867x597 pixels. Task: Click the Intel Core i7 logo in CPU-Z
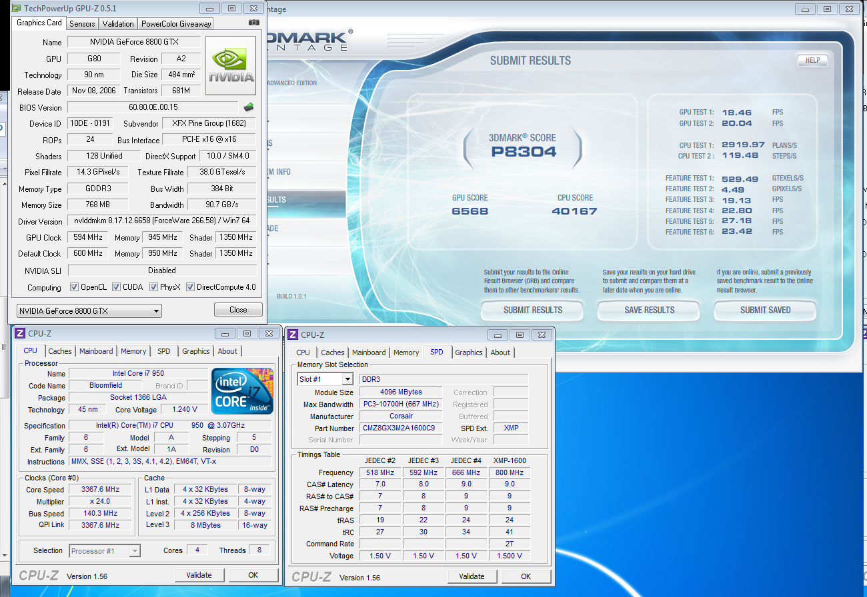point(242,391)
